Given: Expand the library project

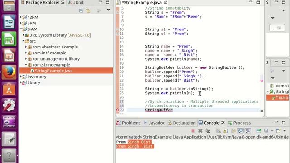Looking at the screenshot, I should (21, 82).
